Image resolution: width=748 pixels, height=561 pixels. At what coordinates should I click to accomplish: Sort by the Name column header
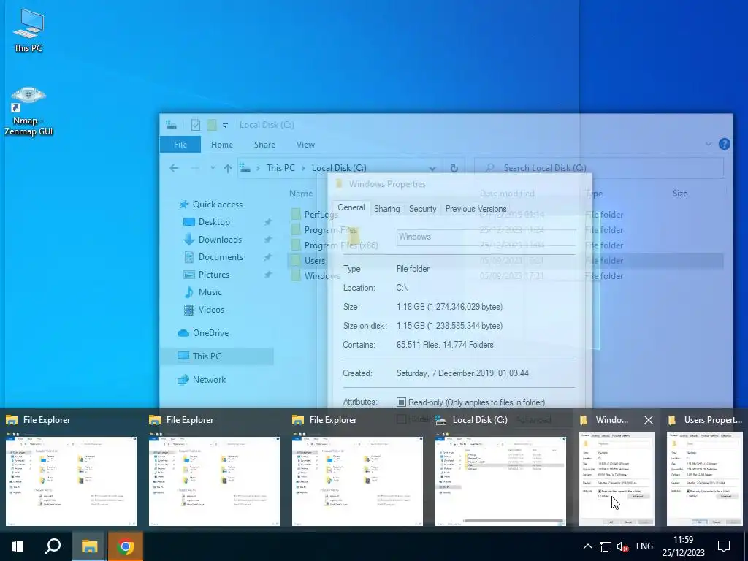tap(301, 194)
